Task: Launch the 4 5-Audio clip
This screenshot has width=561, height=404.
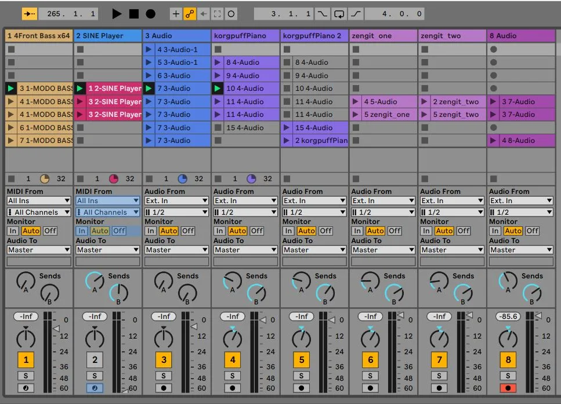Action: pyautogui.click(x=355, y=102)
